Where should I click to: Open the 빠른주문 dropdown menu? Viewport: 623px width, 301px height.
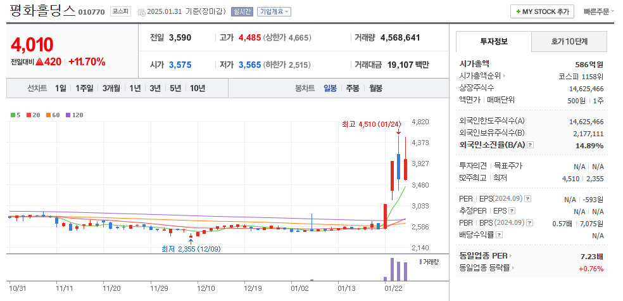(598, 12)
